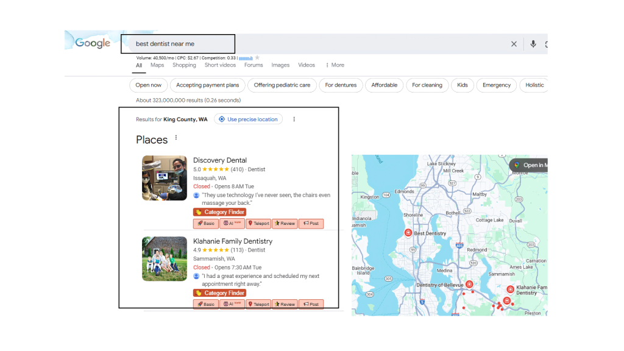Screen dimensions: 624x351
Task: Star the keyword next to Competition stats
Action: click(257, 58)
